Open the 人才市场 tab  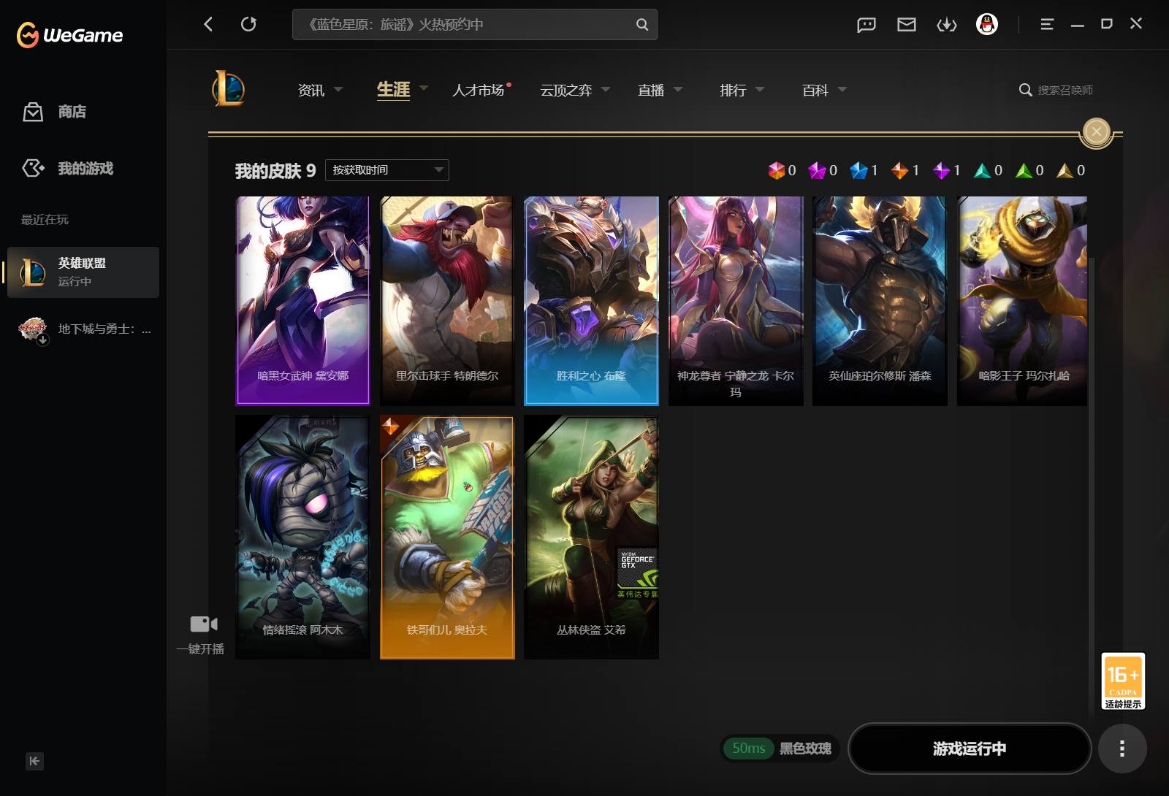478,90
